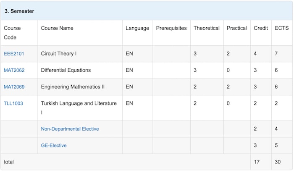Click the Theoretical column header
The width and height of the screenshot is (294, 171).
pyautogui.click(x=207, y=28)
